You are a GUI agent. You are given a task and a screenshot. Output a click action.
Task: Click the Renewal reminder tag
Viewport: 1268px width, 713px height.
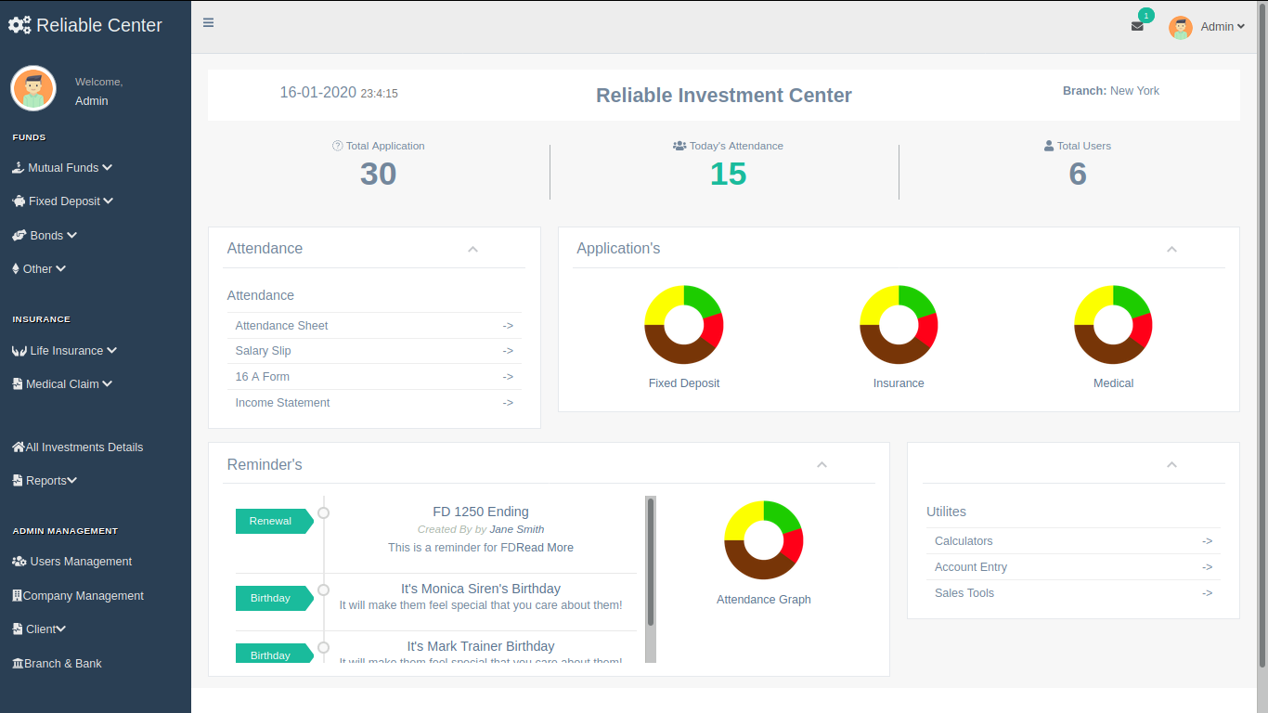[275, 522]
